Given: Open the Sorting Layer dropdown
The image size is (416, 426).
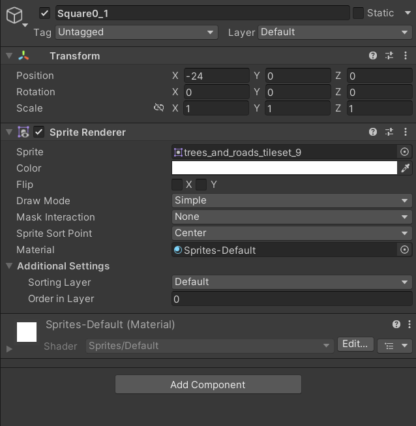Looking at the screenshot, I should (x=292, y=282).
